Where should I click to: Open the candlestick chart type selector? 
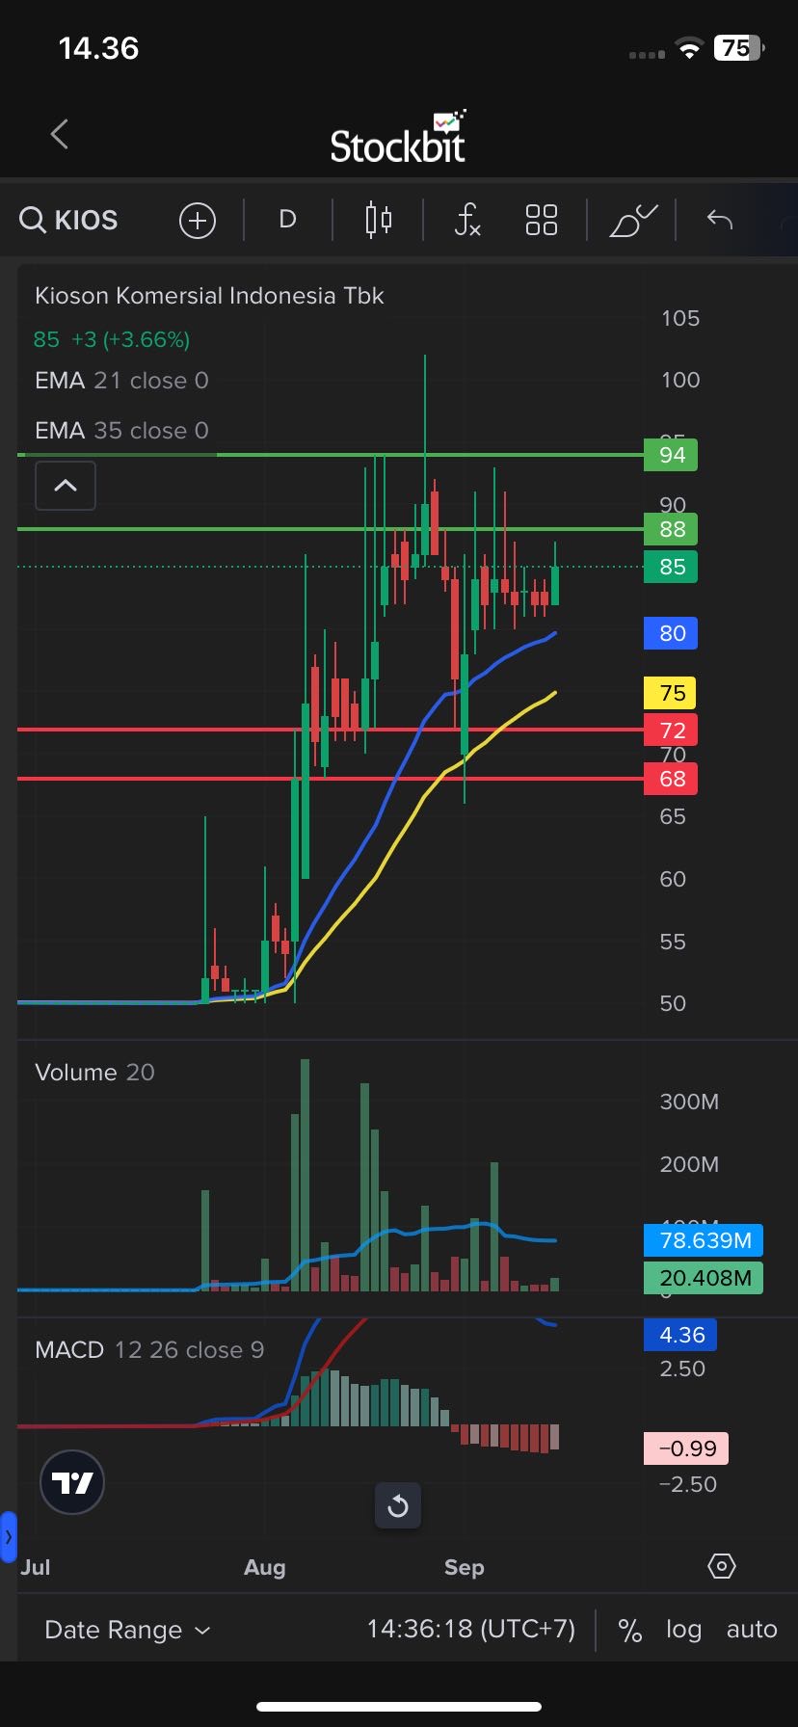click(379, 221)
